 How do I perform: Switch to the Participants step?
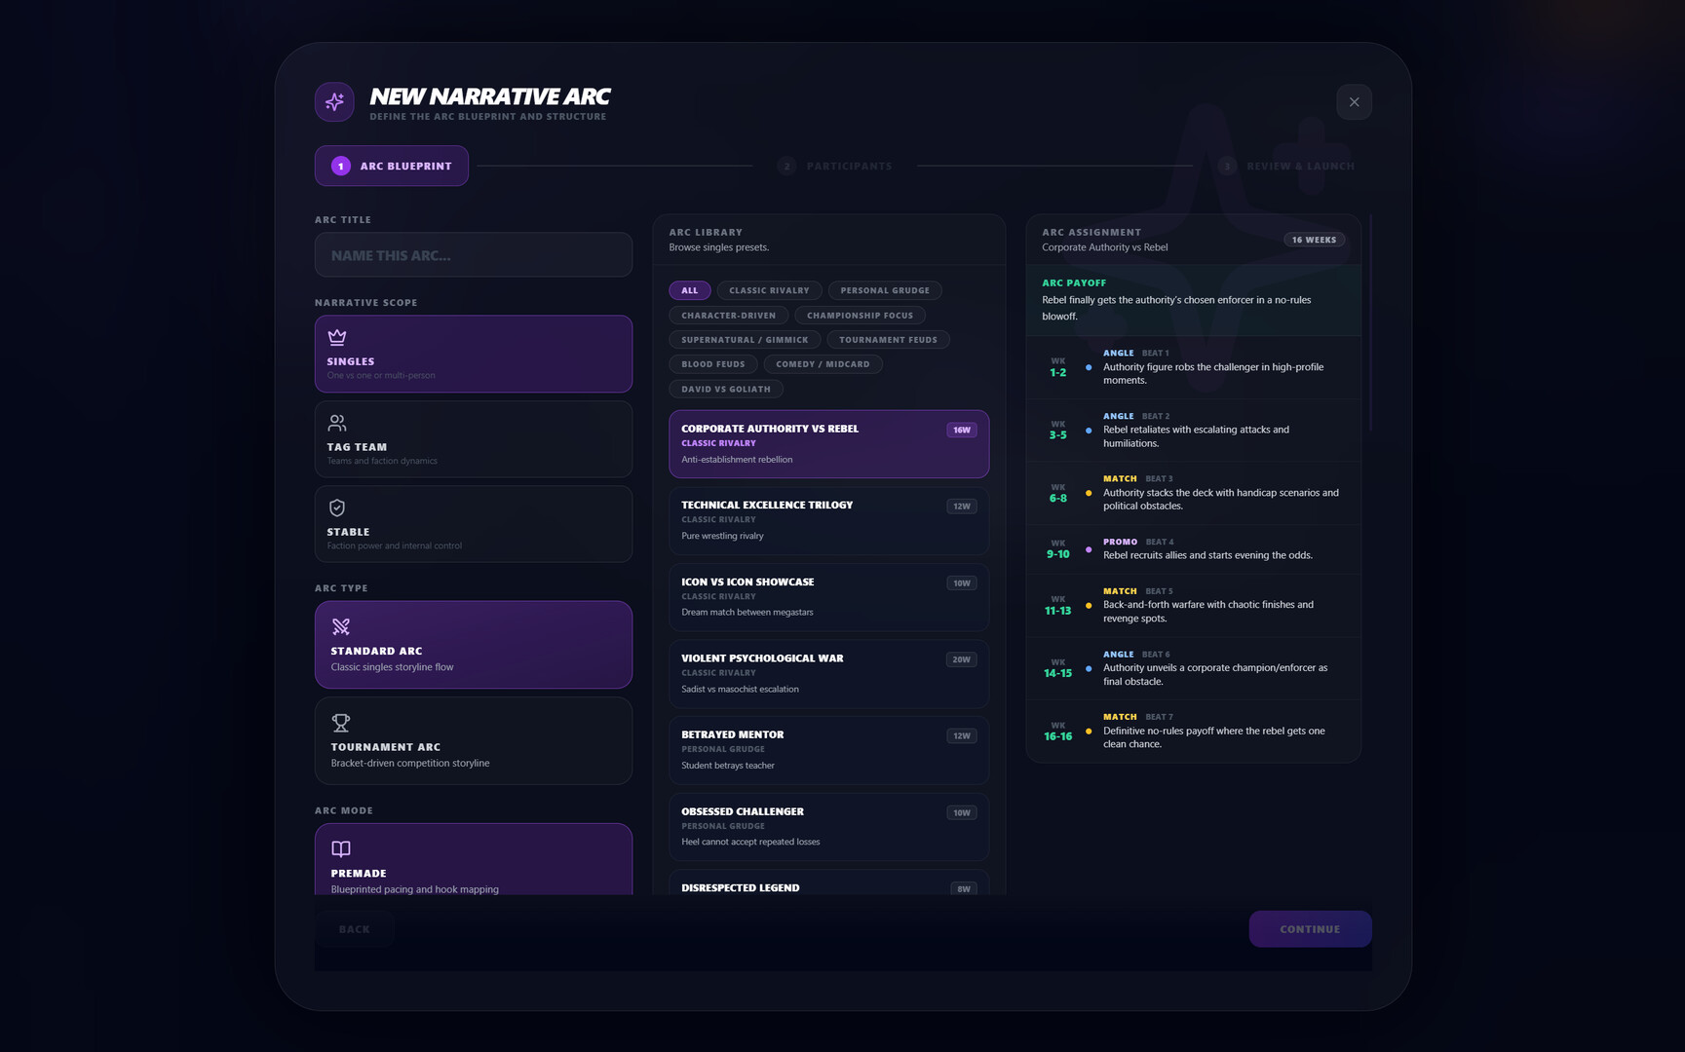(x=836, y=167)
